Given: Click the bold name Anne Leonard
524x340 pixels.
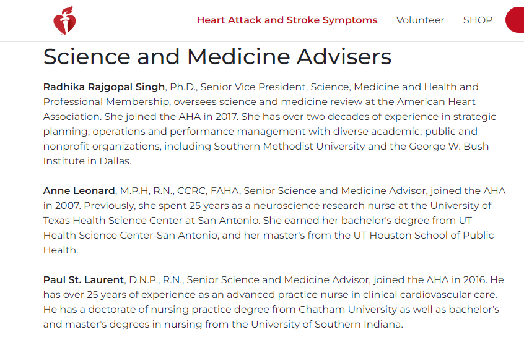Looking at the screenshot, I should tap(79, 191).
